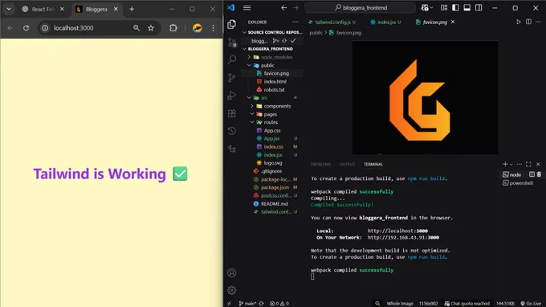Collapse the public folder
Viewport: 546px width, 307px height.
[249, 65]
